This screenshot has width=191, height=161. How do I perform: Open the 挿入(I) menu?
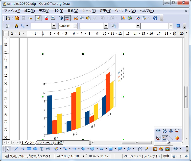[x=58, y=11]
